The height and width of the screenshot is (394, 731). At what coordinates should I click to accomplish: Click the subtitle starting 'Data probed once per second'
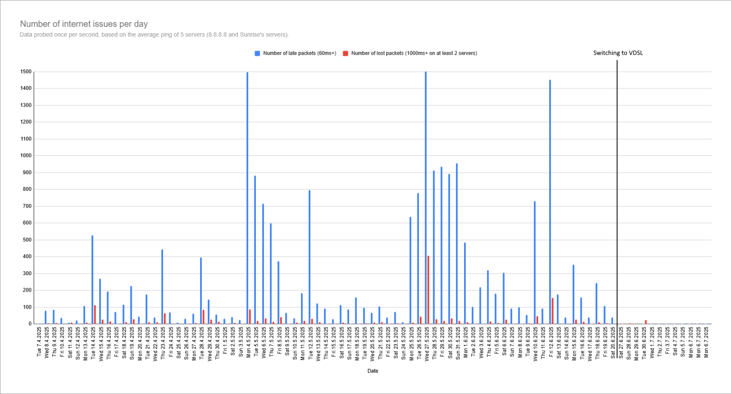[x=154, y=35]
